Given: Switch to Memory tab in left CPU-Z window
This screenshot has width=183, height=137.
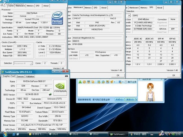Looking at the screenshot, I should point(30,6).
